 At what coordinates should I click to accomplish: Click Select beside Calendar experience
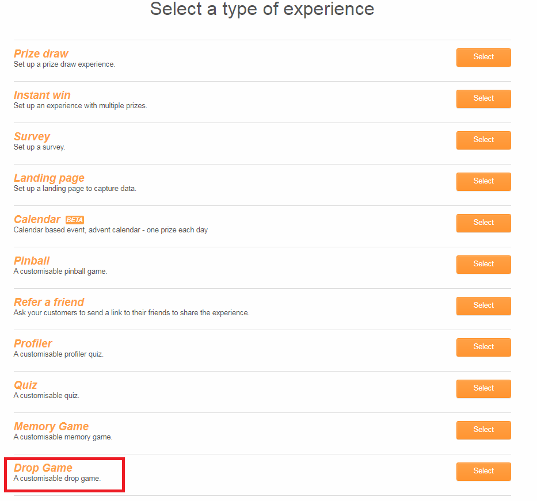point(483,223)
